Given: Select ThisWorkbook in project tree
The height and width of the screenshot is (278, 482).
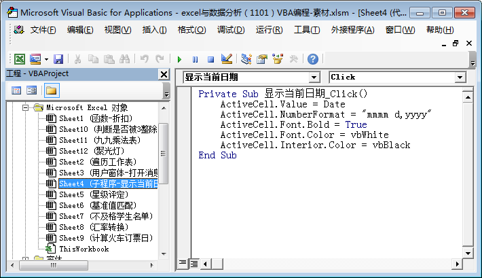Looking at the screenshot, I should tap(84, 249).
